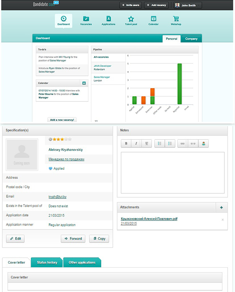
Task: Open the Webshop cart icon
Action: pyautogui.click(x=176, y=19)
